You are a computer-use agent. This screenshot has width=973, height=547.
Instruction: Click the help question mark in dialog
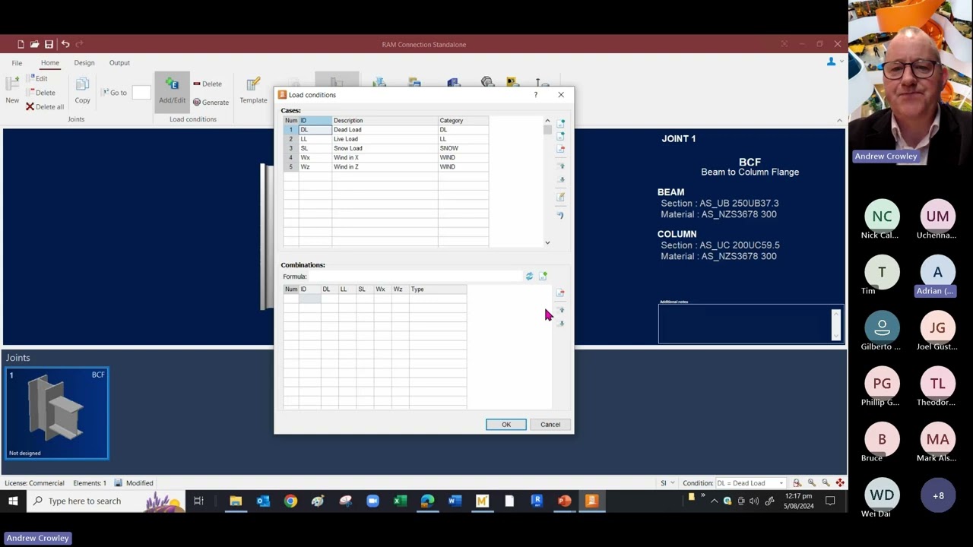(x=535, y=95)
